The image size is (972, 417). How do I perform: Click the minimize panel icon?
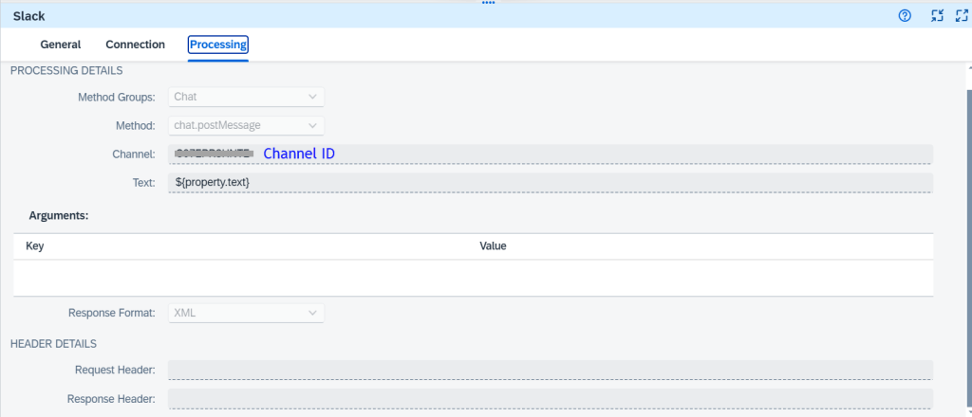pyautogui.click(x=936, y=15)
